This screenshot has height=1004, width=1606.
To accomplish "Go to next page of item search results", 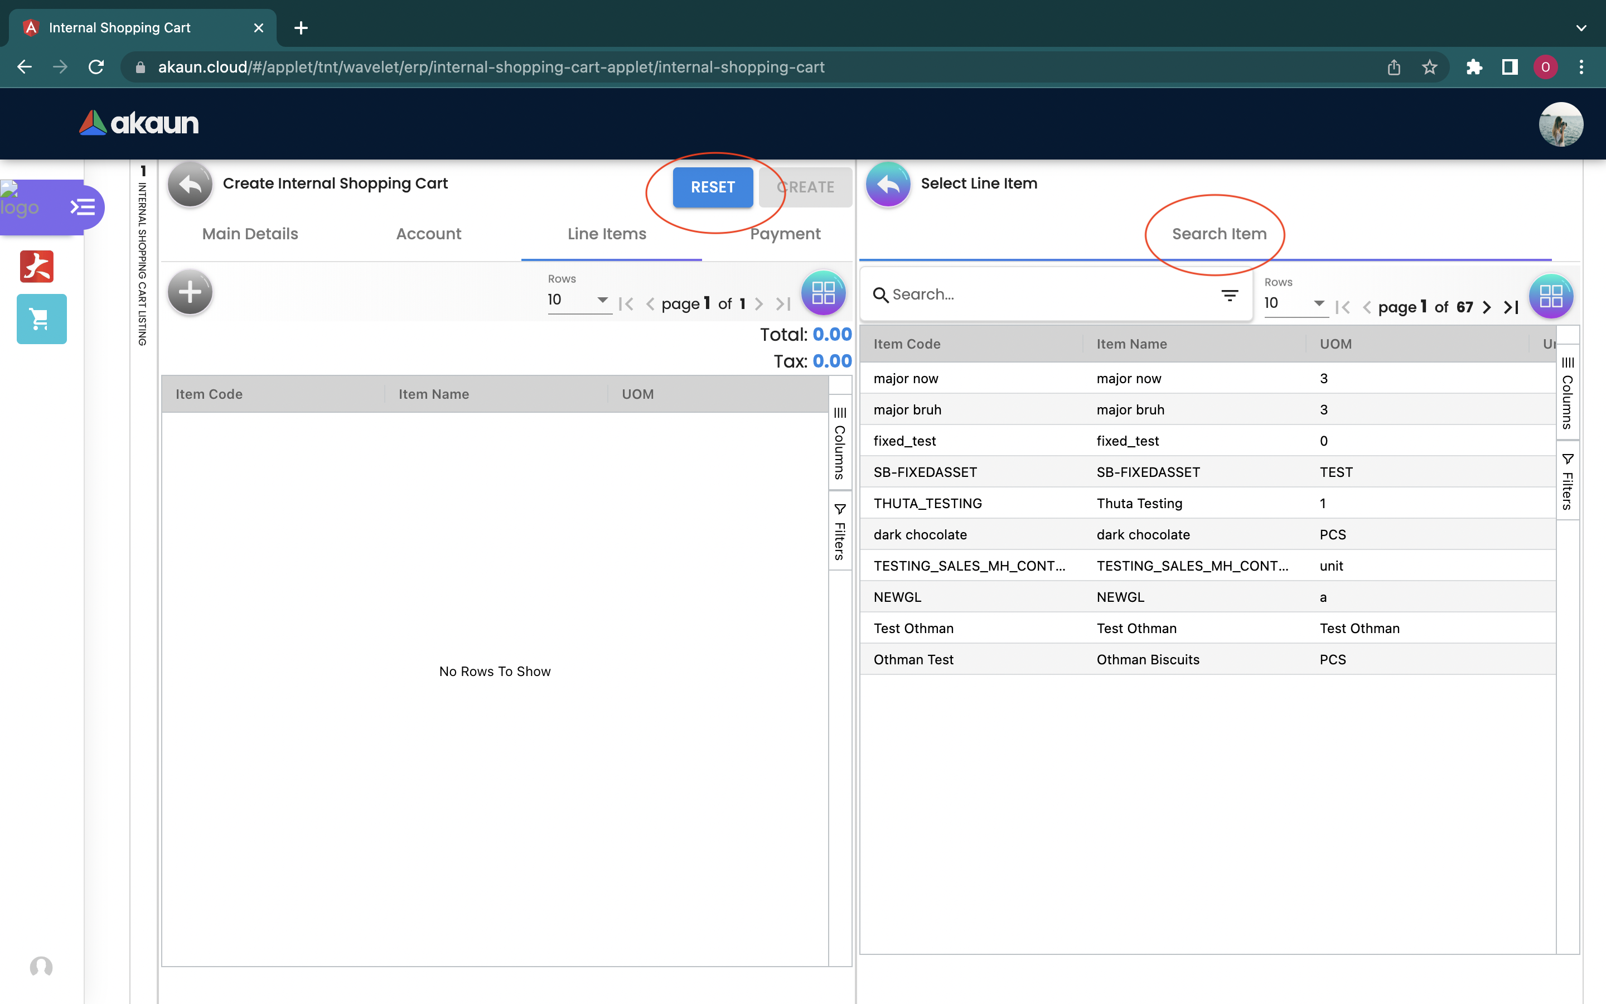I will 1487,307.
